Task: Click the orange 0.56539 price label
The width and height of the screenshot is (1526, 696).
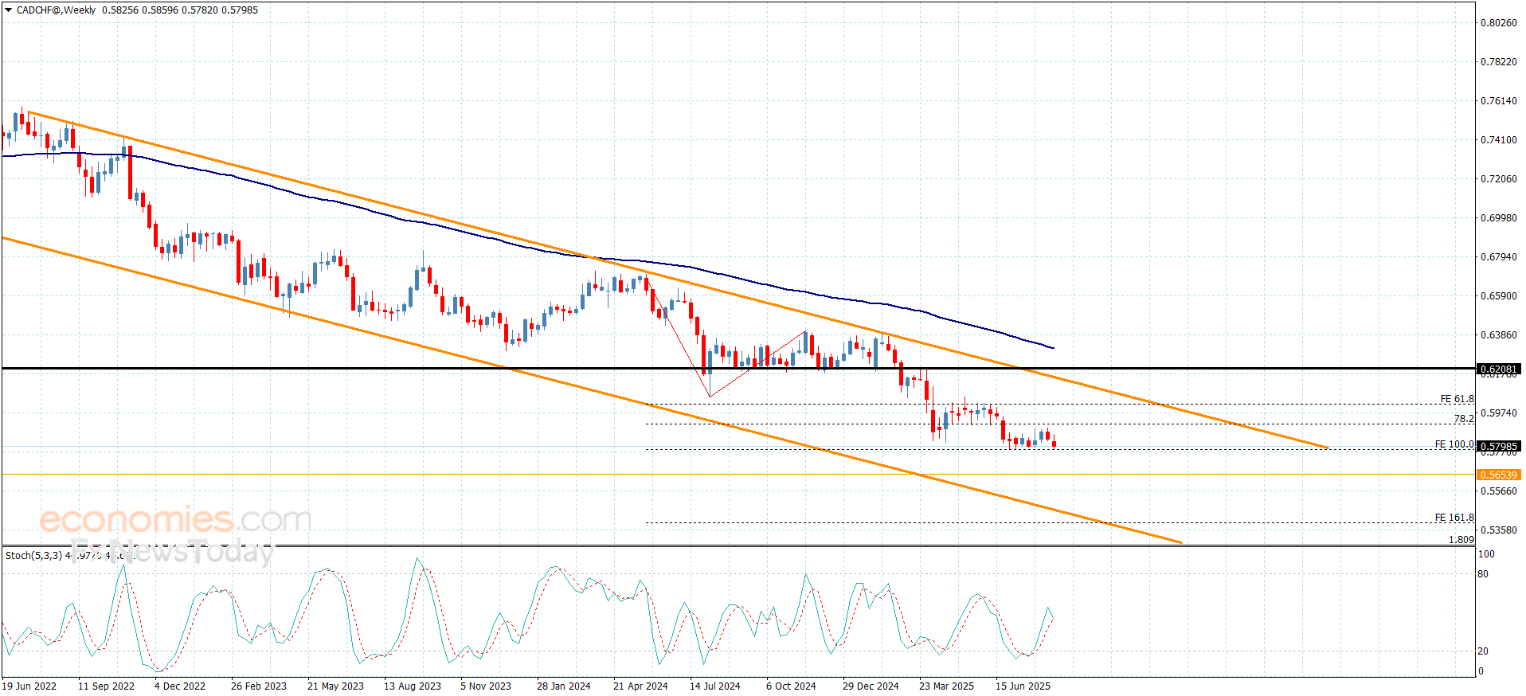Action: point(1498,475)
